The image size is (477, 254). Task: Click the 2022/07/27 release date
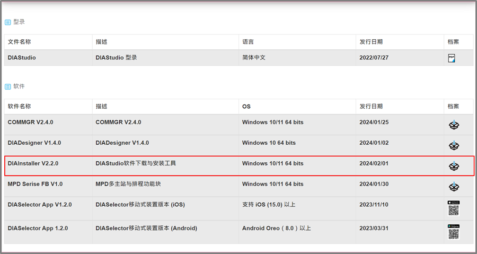tap(374, 57)
